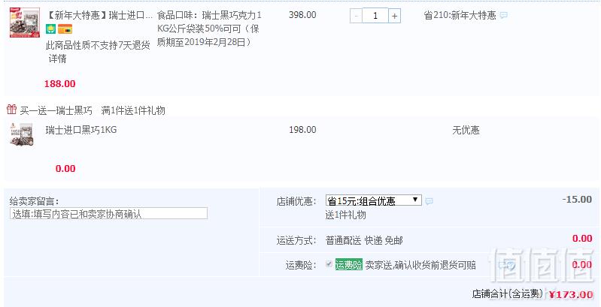The height and width of the screenshot is (307, 601).
Task: Click the 无优惠 text in gift row
Action: coord(466,131)
